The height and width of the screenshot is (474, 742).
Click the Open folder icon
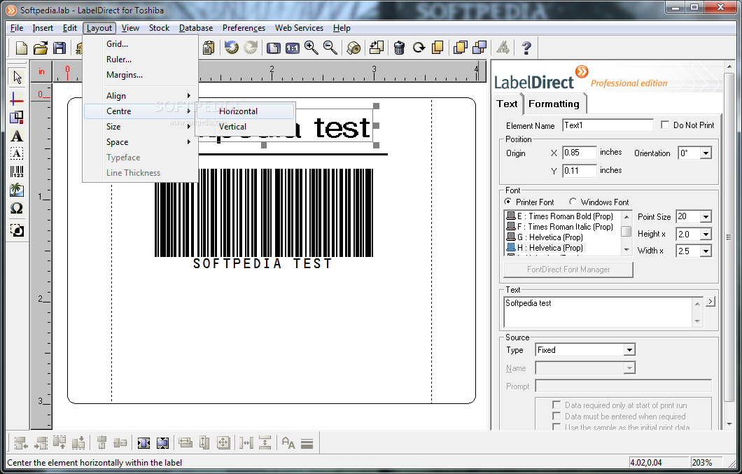(x=40, y=48)
